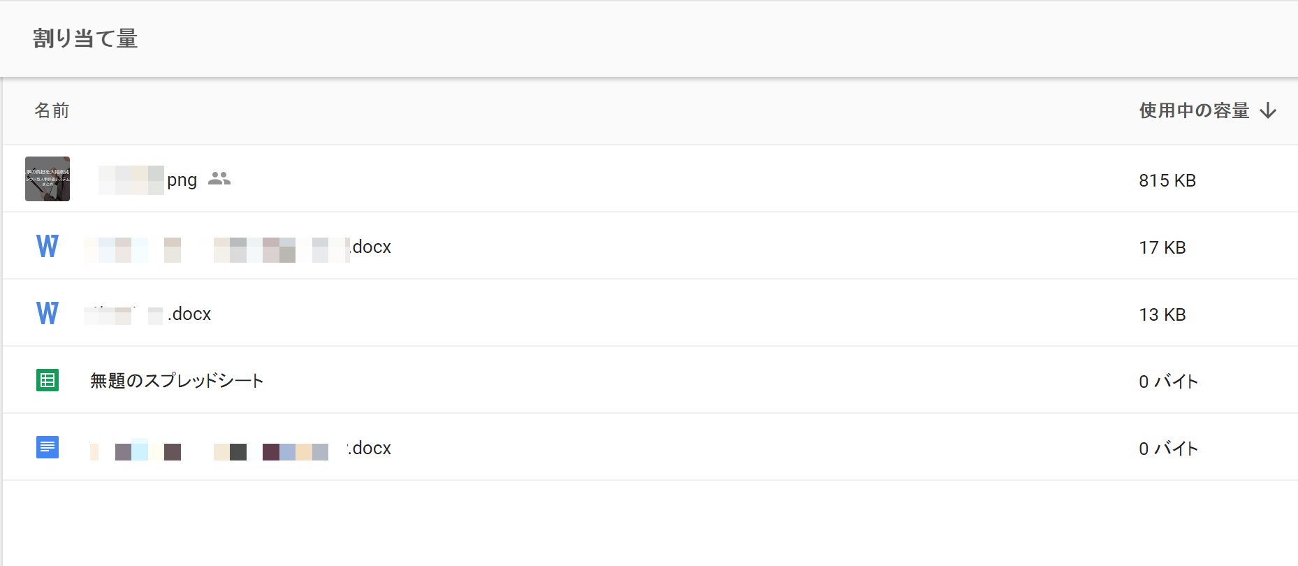
Task: Select the png file name
Action: 148,180
